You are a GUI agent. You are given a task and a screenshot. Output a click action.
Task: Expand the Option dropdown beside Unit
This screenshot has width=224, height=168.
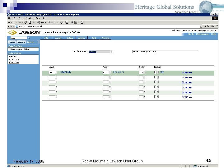click(157, 72)
